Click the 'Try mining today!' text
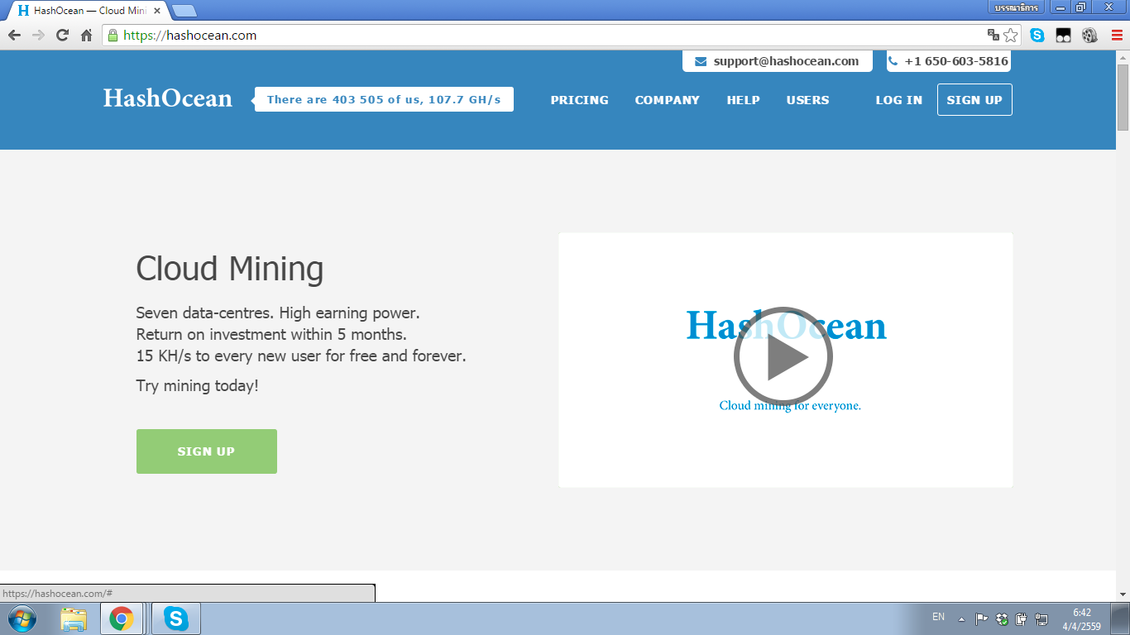The width and height of the screenshot is (1130, 635). 198,386
